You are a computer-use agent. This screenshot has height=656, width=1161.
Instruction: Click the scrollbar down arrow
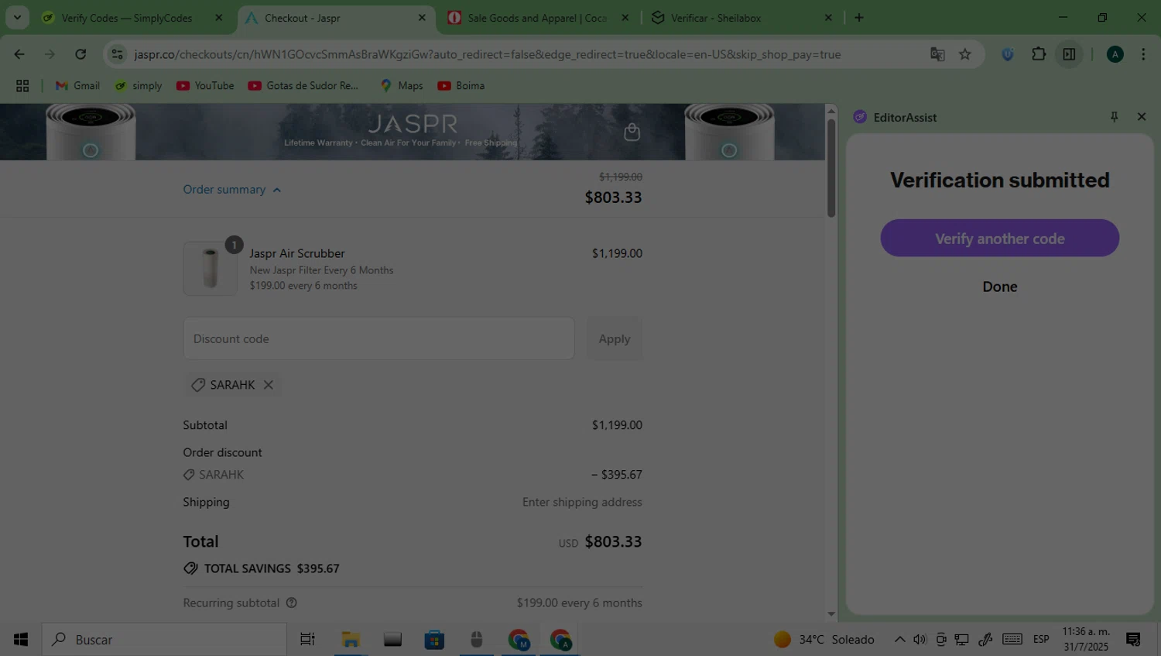pyautogui.click(x=831, y=614)
